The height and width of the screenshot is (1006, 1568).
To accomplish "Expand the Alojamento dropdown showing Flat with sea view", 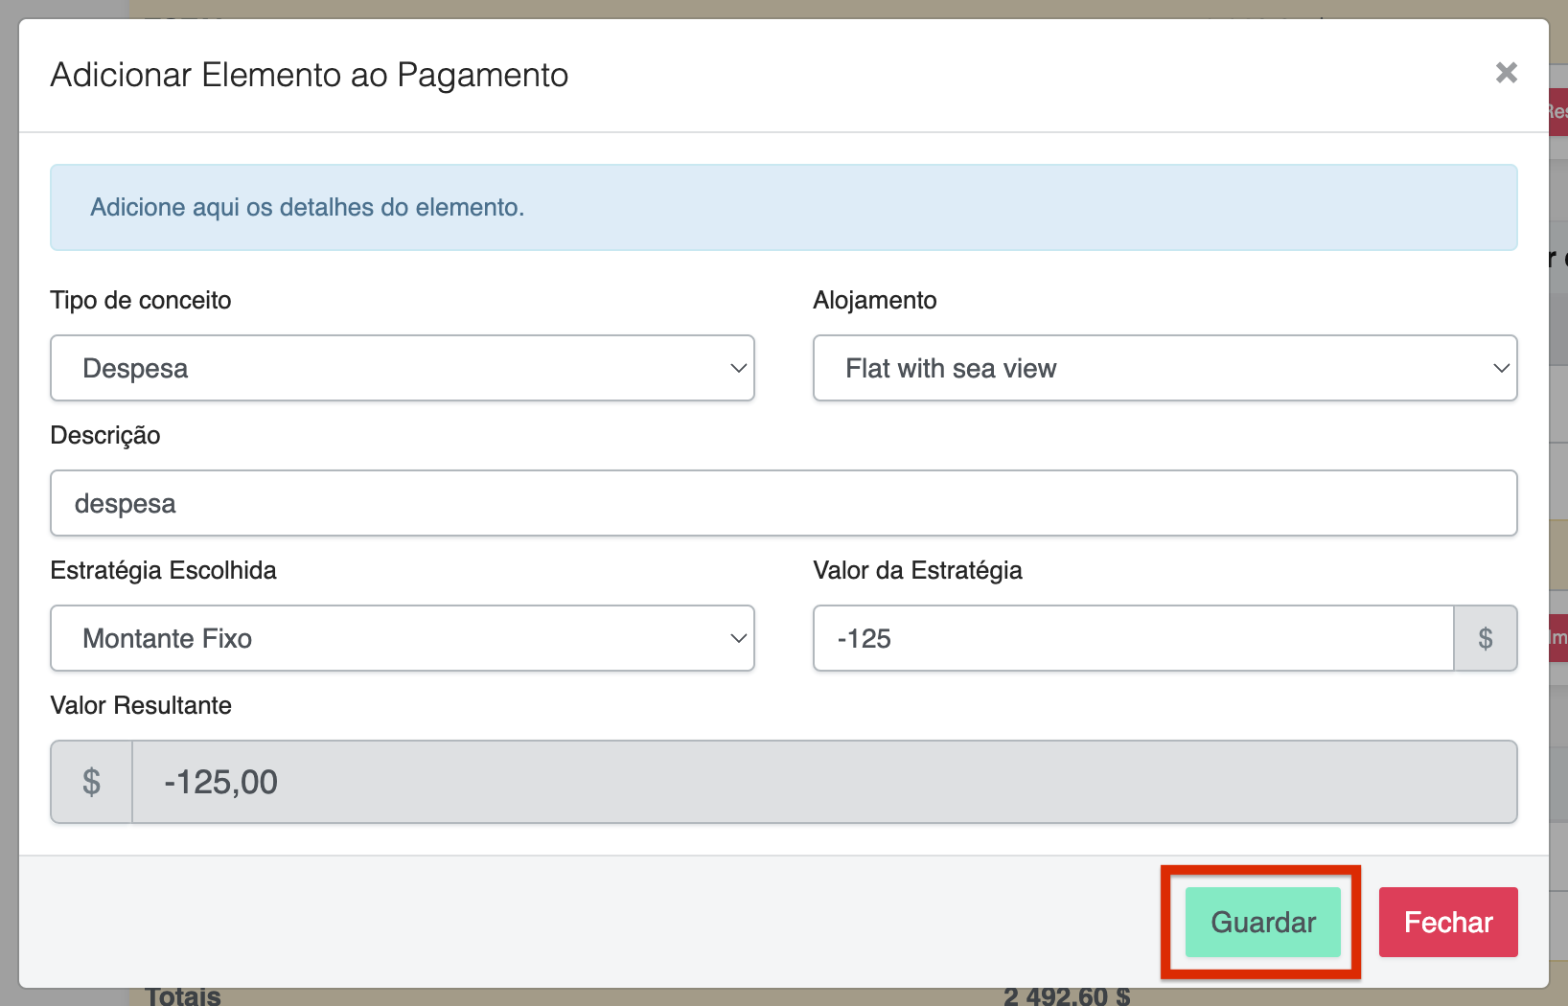I will (1164, 368).
